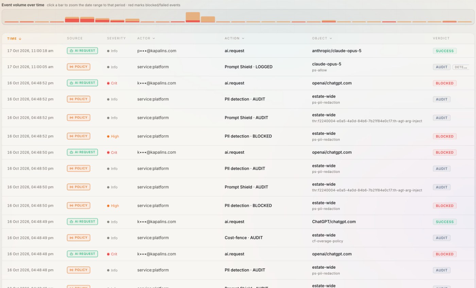Click the POLICY badge icon in the 11:00:05 am row

coord(71,67)
